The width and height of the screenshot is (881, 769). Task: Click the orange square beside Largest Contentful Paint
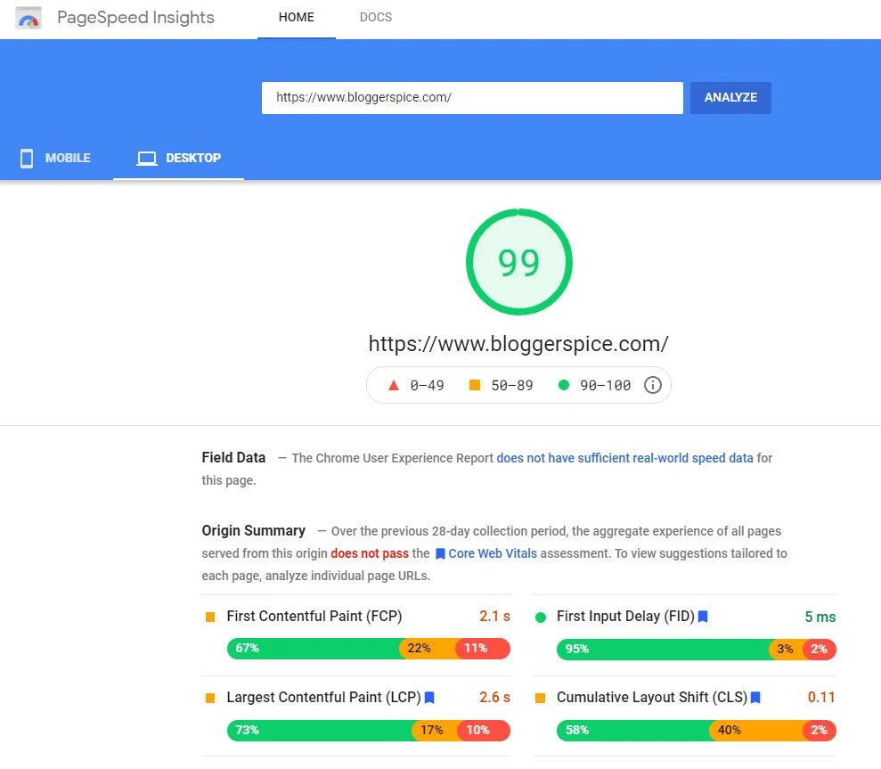click(210, 699)
